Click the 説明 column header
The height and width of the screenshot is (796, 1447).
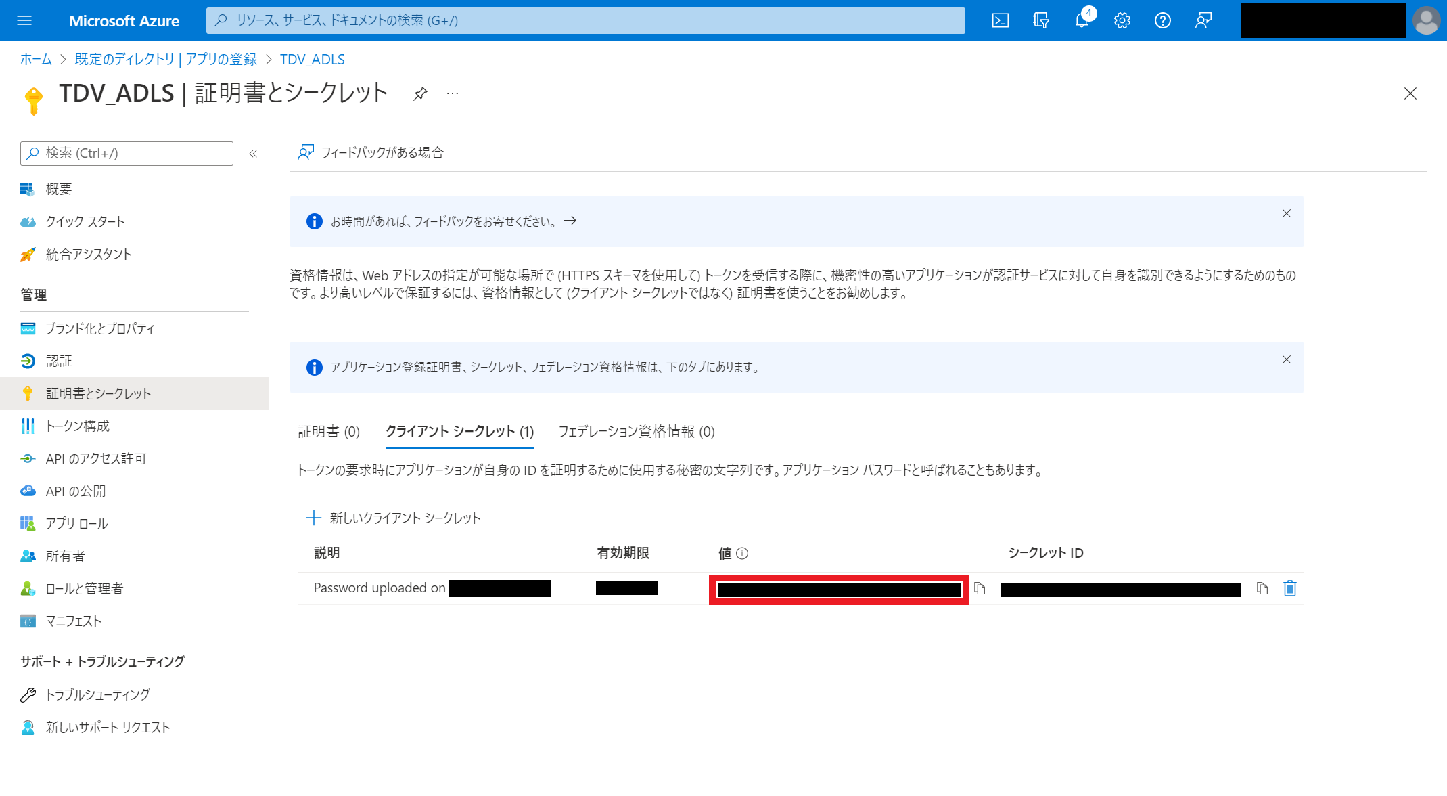327,553
